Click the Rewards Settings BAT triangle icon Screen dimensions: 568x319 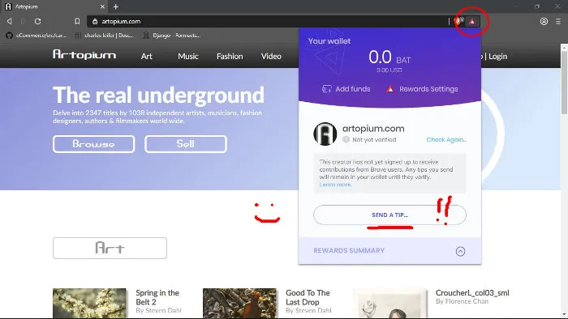point(390,89)
